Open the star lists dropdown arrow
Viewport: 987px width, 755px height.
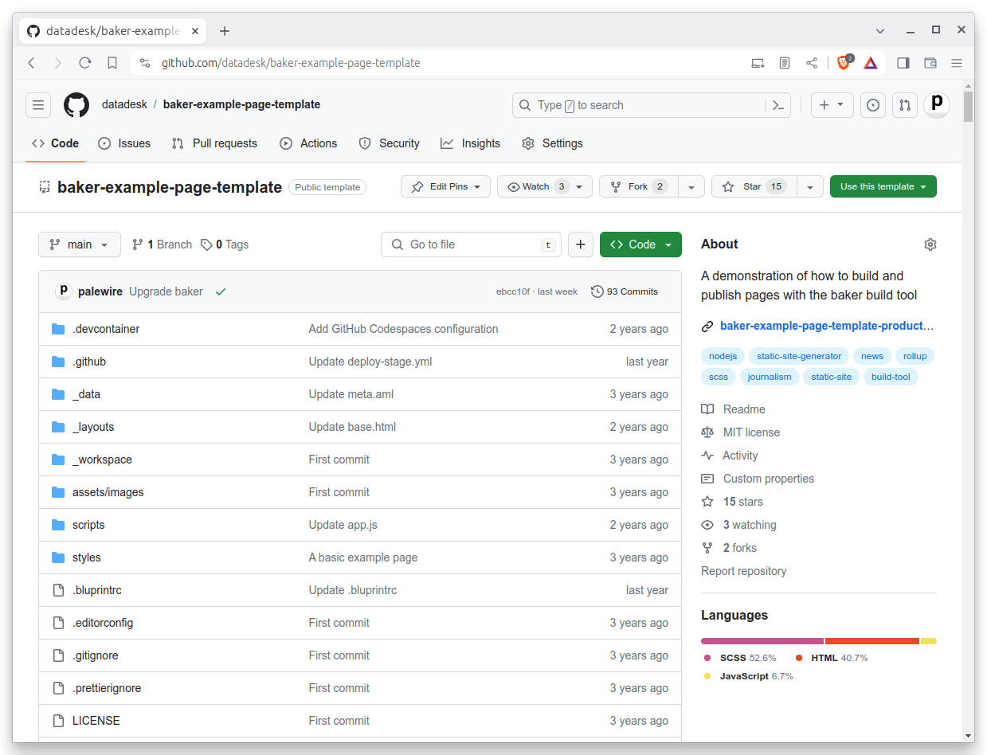pos(810,186)
